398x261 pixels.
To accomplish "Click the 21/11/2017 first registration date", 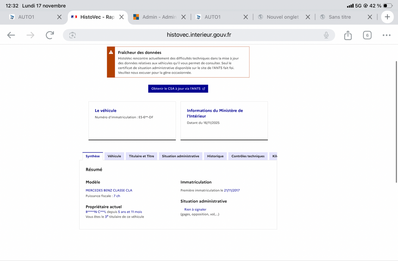I will [232, 190].
